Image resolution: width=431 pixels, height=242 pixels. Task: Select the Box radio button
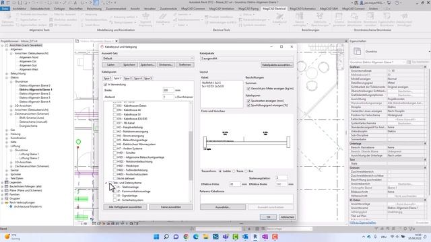click(246, 171)
